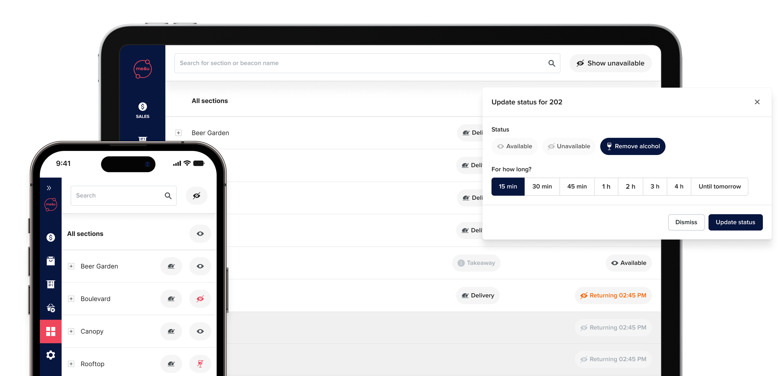Select Until tomorrow duration option
The height and width of the screenshot is (376, 781).
(x=719, y=186)
